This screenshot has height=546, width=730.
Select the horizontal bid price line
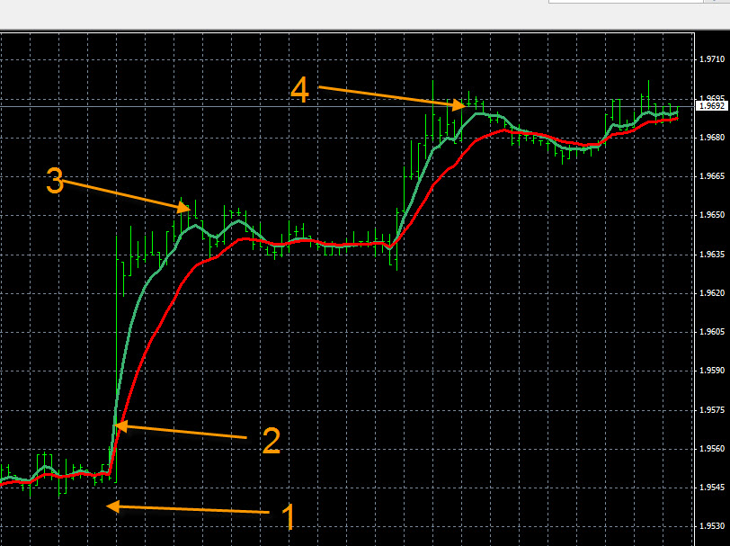(x=347, y=107)
